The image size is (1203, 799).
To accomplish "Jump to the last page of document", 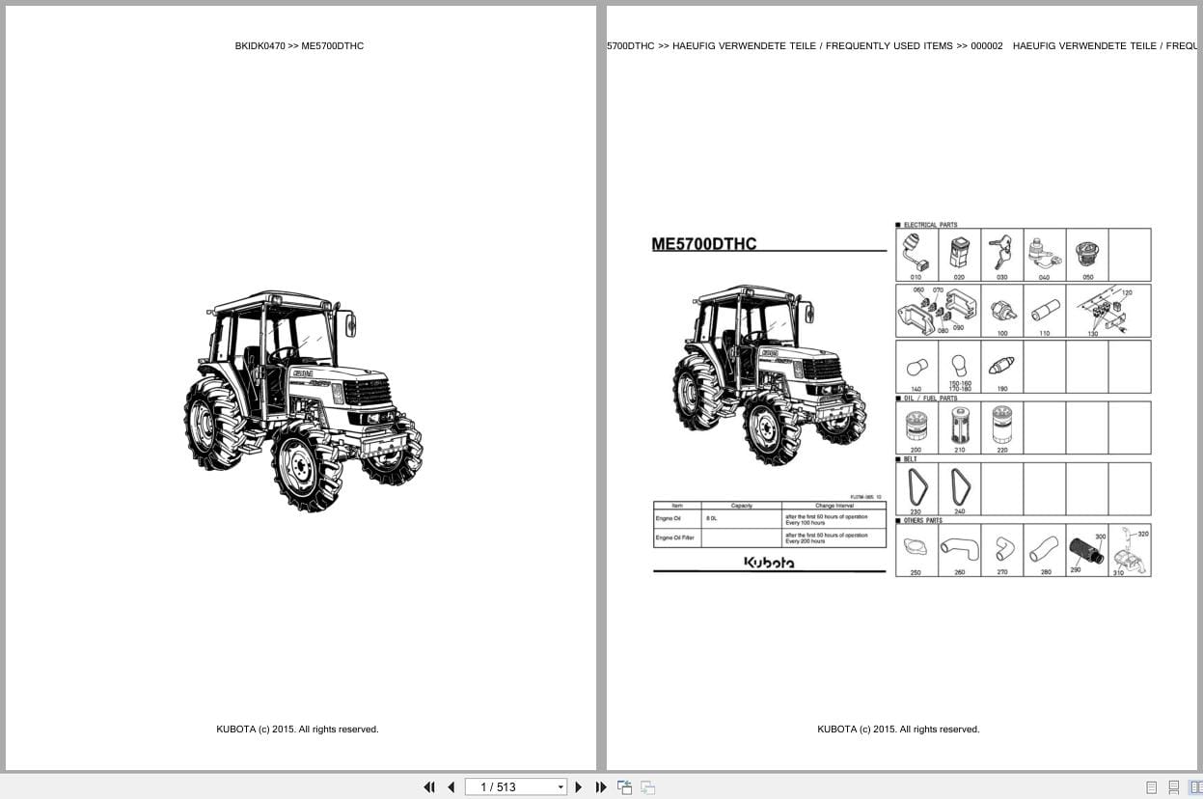I will 601,787.
